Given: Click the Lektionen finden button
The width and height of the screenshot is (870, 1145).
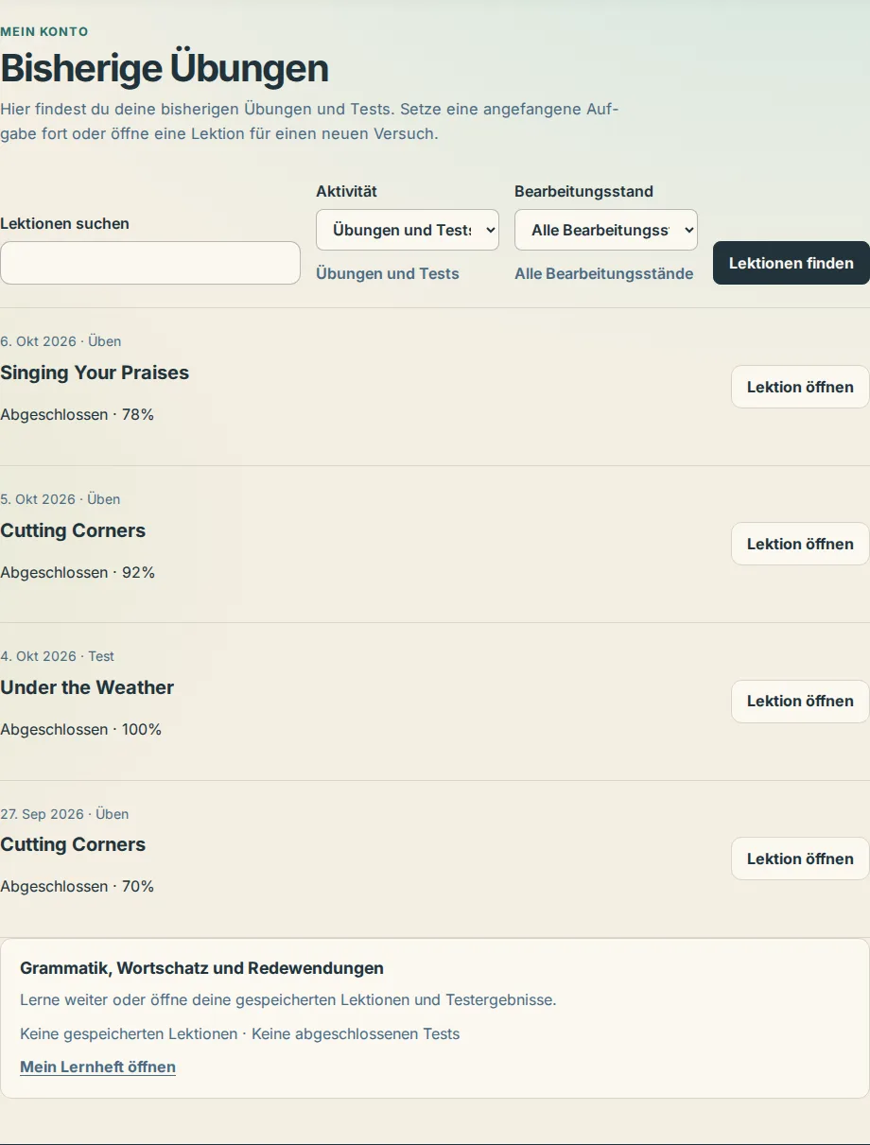Looking at the screenshot, I should coord(792,263).
